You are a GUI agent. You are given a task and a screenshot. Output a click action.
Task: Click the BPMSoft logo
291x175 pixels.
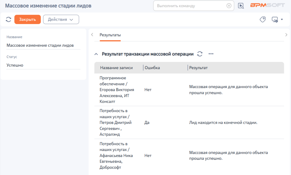pyautogui.click(x=267, y=5)
